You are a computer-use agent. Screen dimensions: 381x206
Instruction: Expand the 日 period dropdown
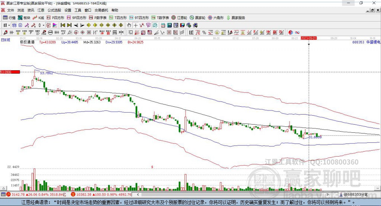point(9,25)
